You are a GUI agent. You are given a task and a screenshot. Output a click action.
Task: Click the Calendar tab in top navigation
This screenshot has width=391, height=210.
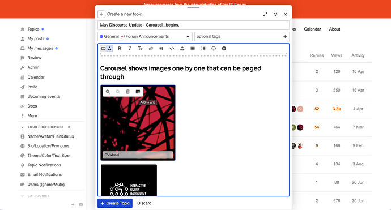click(x=312, y=29)
